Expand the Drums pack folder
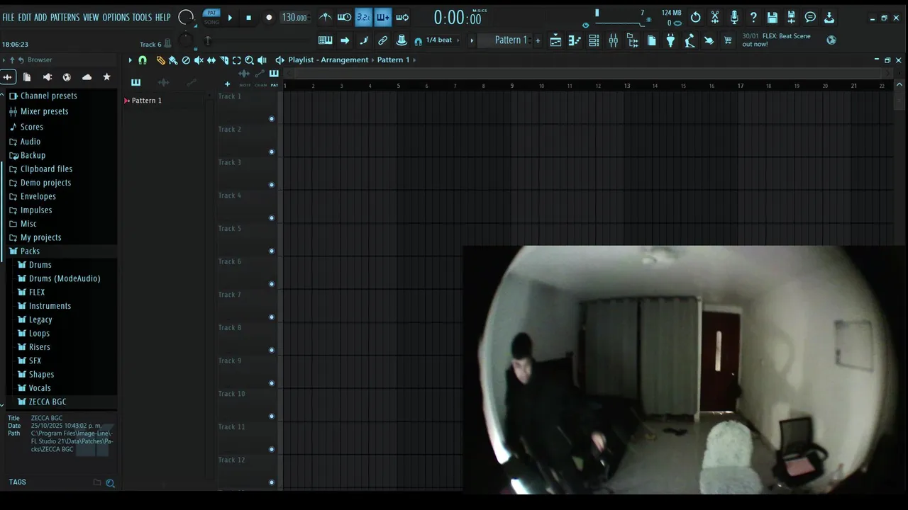The image size is (908, 510). click(40, 265)
